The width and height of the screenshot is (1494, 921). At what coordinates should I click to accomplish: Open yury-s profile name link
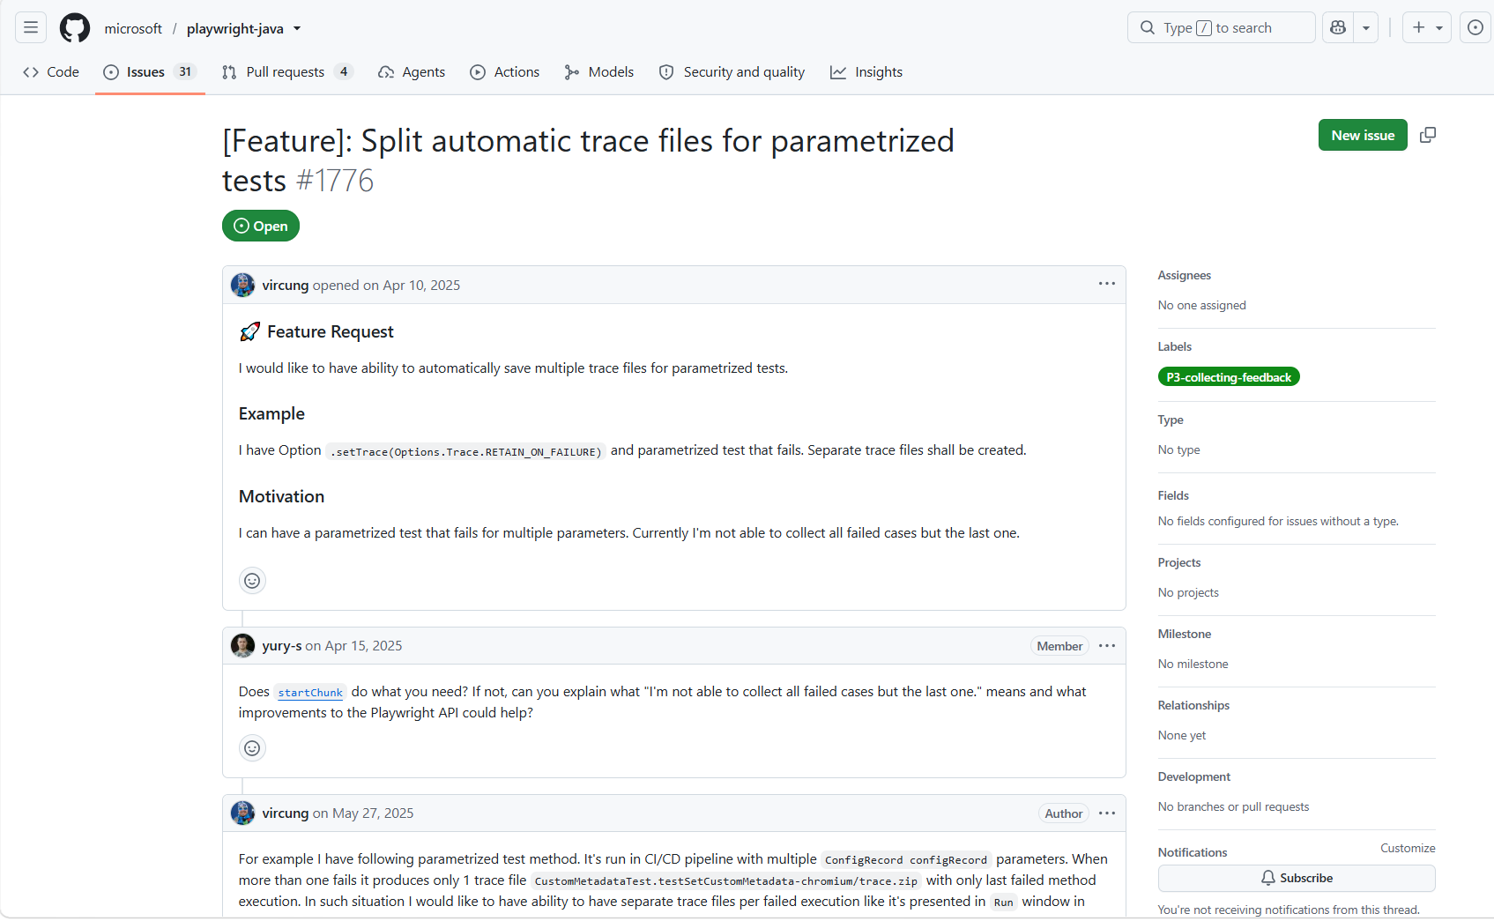pyautogui.click(x=282, y=646)
